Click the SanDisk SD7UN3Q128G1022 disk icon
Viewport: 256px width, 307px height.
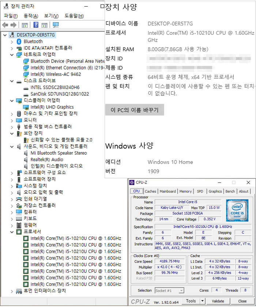pos(26,95)
